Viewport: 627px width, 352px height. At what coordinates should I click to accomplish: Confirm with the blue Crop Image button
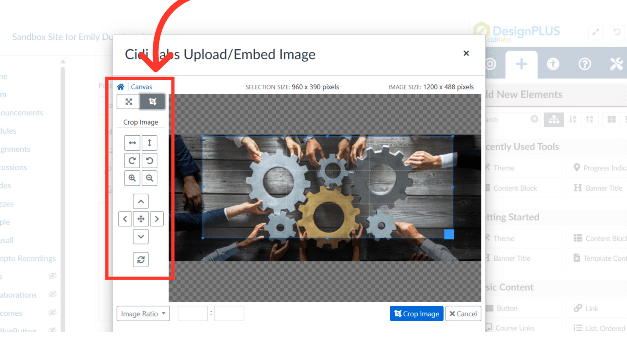[x=416, y=313]
